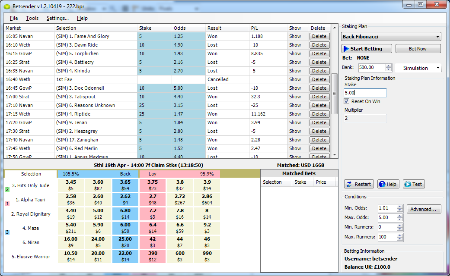The image size is (450, 276).
Task: Click the Test button play icon
Action: [408, 184]
